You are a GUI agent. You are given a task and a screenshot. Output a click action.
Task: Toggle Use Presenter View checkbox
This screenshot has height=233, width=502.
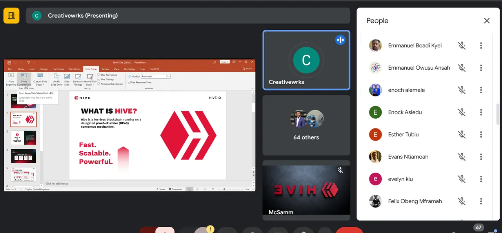click(x=129, y=83)
